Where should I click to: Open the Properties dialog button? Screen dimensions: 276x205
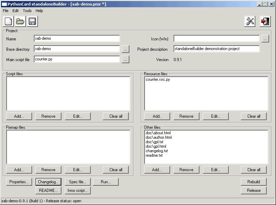tap(19, 182)
